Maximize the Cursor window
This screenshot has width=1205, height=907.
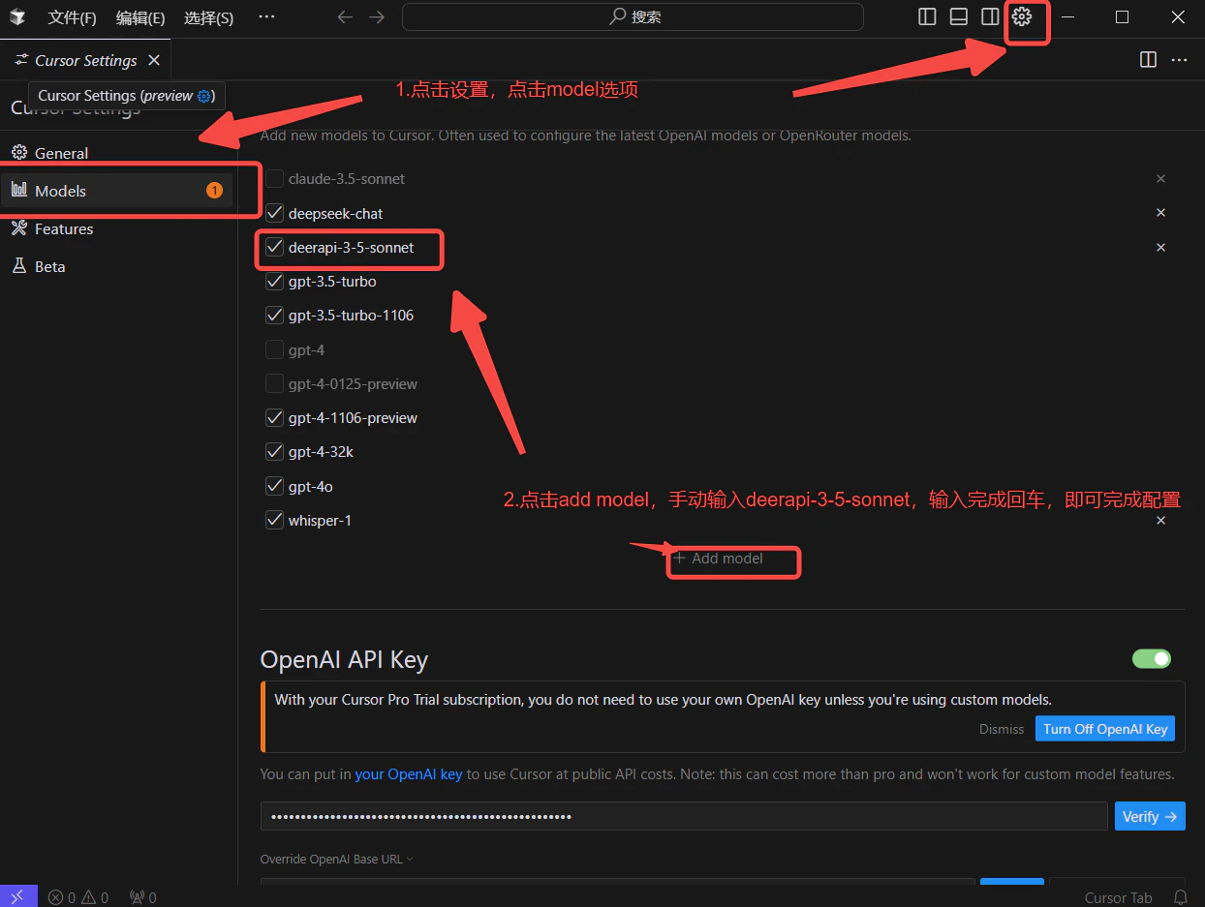tap(1122, 16)
